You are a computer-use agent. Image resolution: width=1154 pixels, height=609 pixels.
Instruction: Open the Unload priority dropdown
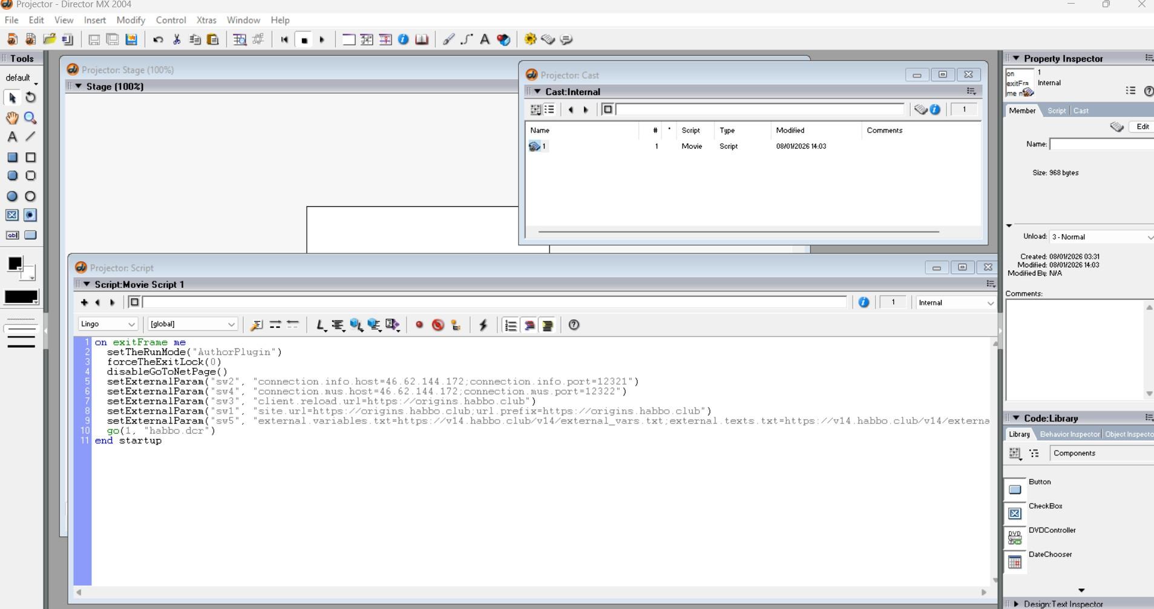tap(1101, 237)
